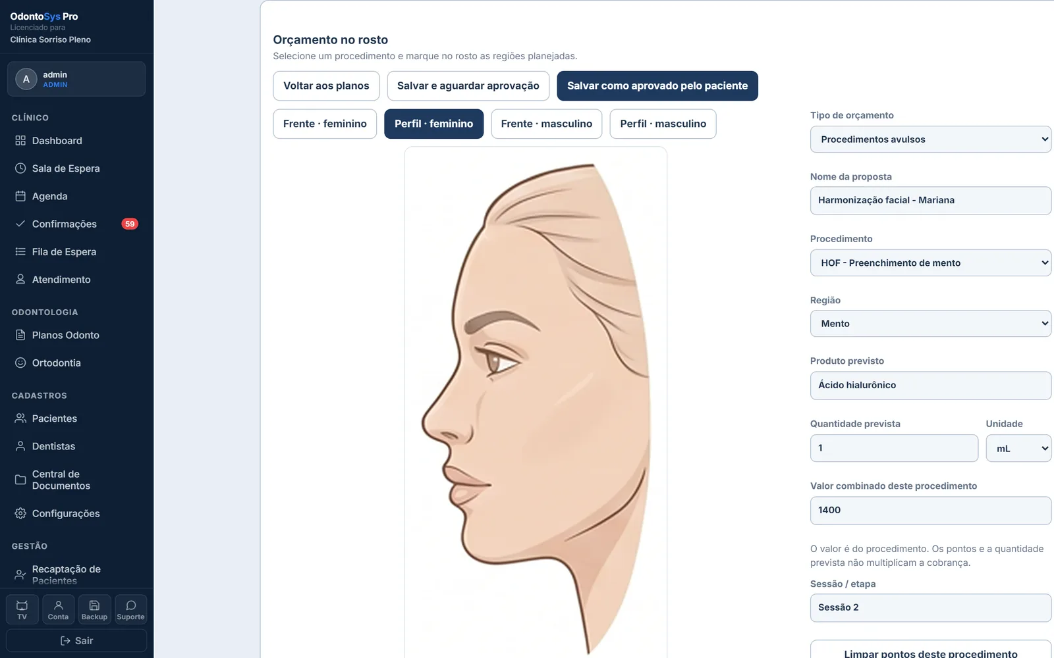Open Conta from bottom bar

point(58,609)
